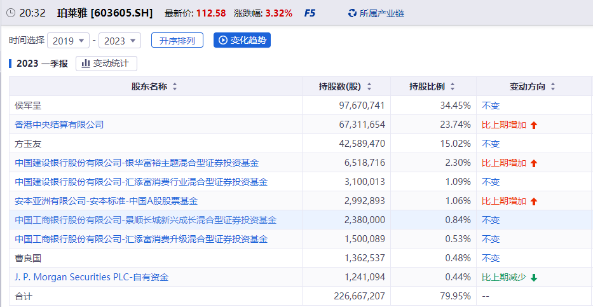The image size is (593, 307).
Task: Open the 2019 start year dropdown
Action: [x=69, y=41]
